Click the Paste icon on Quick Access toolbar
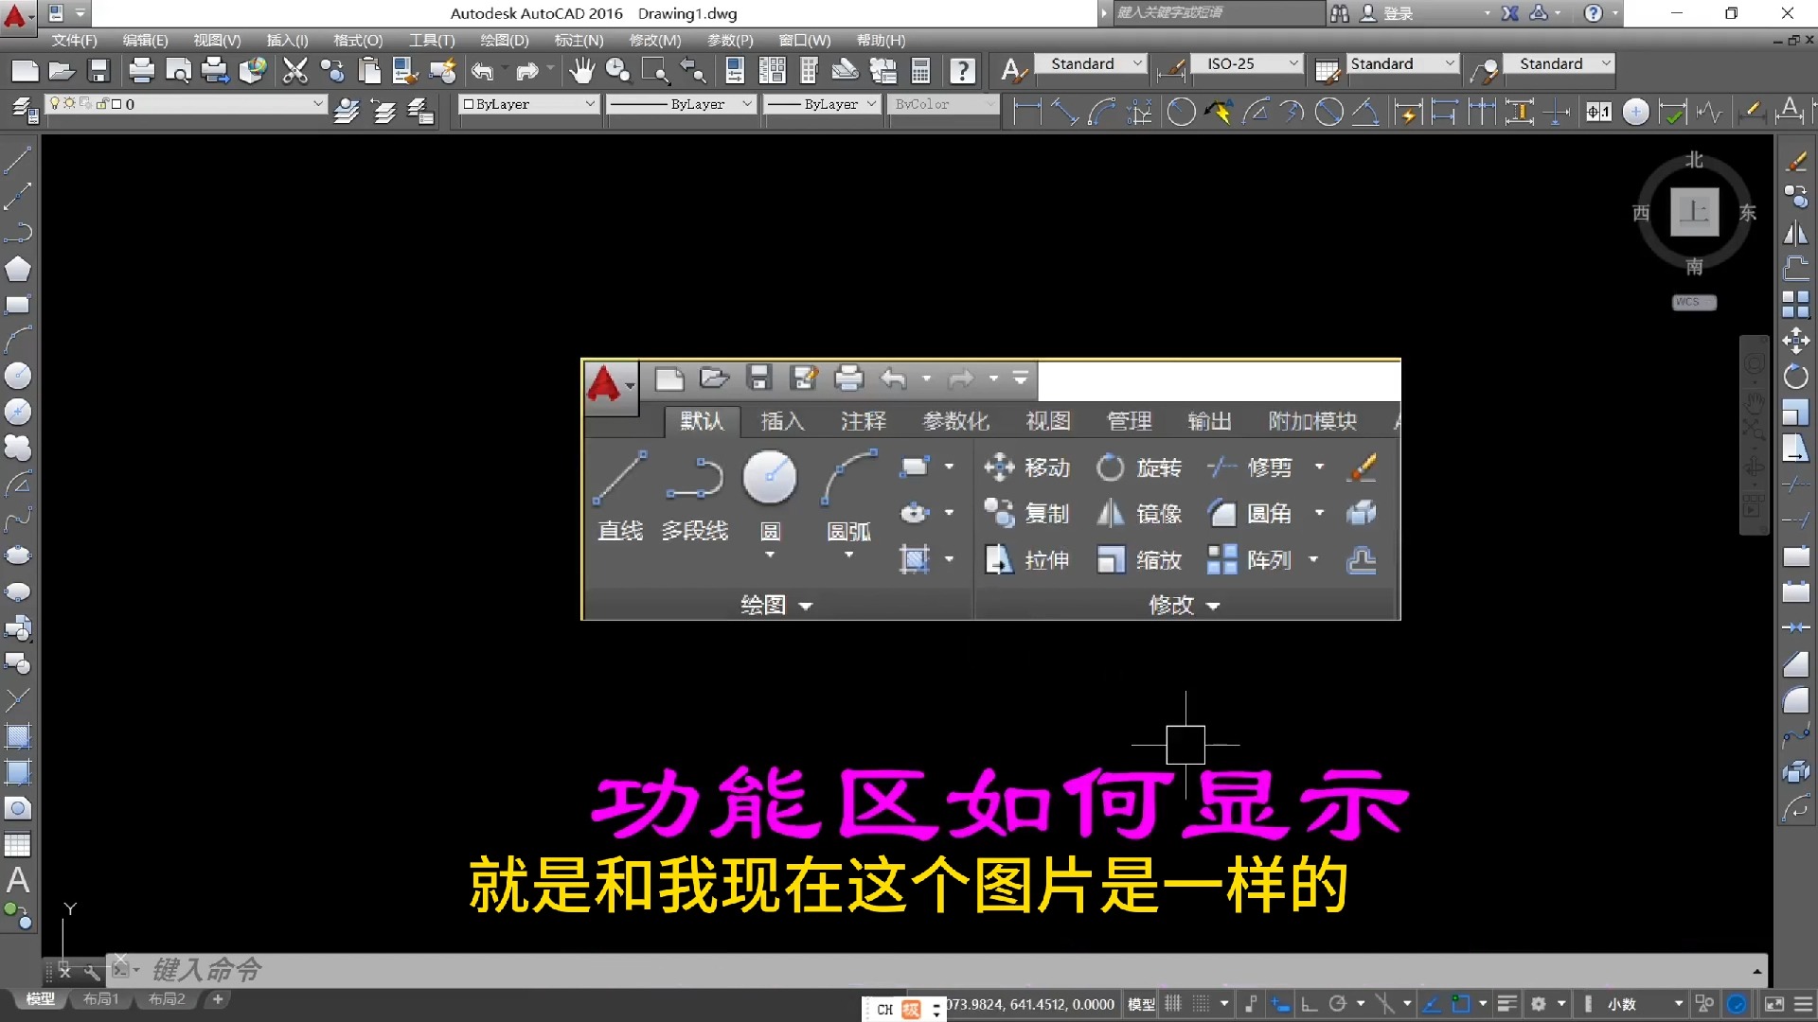This screenshot has height=1022, width=1818. [x=368, y=70]
